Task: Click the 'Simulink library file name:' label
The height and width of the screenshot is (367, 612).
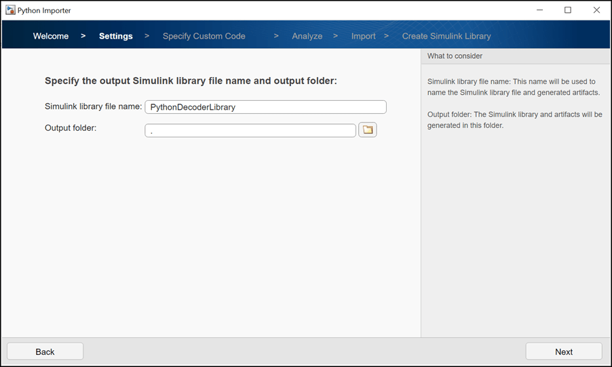Action: pos(93,106)
